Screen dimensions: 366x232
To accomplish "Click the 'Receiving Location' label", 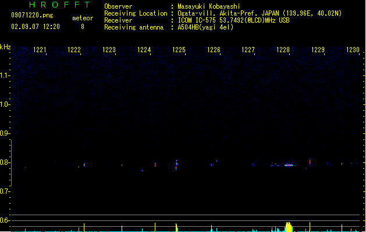I will coord(136,13).
